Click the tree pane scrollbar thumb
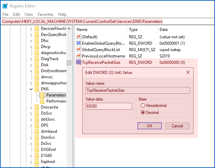Screen dimensions: 215x168 tap(69, 63)
